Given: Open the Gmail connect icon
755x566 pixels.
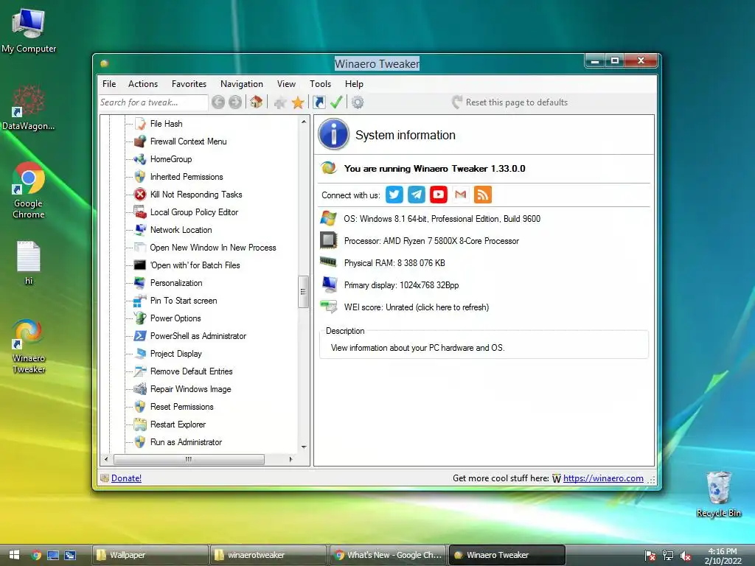Looking at the screenshot, I should click(461, 195).
